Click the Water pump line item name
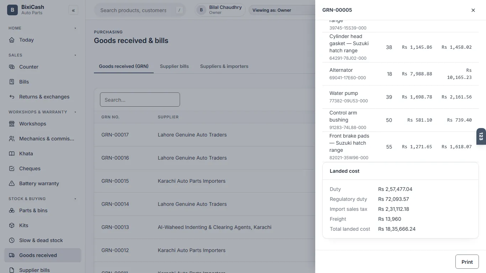Image resolution: width=486 pixels, height=273 pixels. (x=344, y=93)
